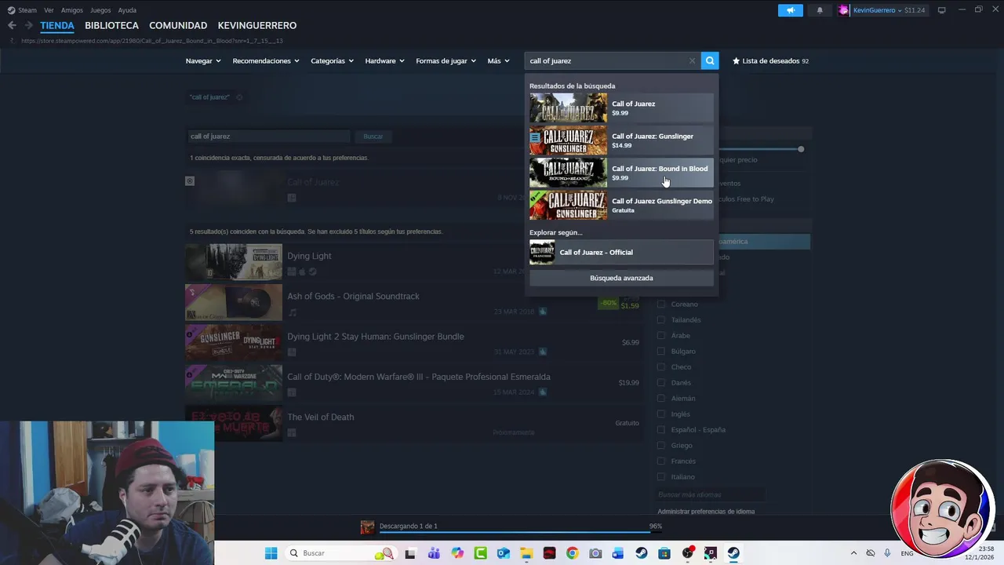Click the Buscar más idiomas field
The height and width of the screenshot is (565, 1004).
[710, 494]
